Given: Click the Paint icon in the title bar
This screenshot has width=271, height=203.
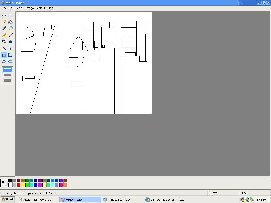Looking at the screenshot, I should [x=3, y=3].
